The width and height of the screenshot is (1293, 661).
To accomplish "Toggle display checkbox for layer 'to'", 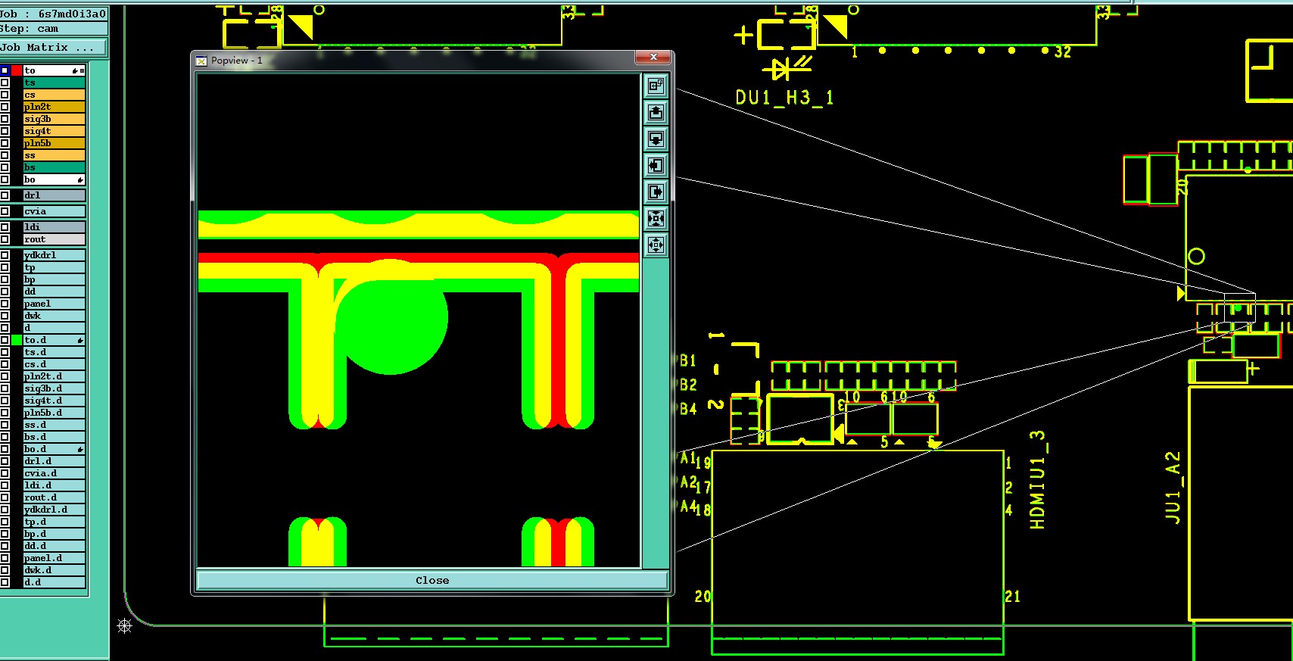I will click(5, 70).
